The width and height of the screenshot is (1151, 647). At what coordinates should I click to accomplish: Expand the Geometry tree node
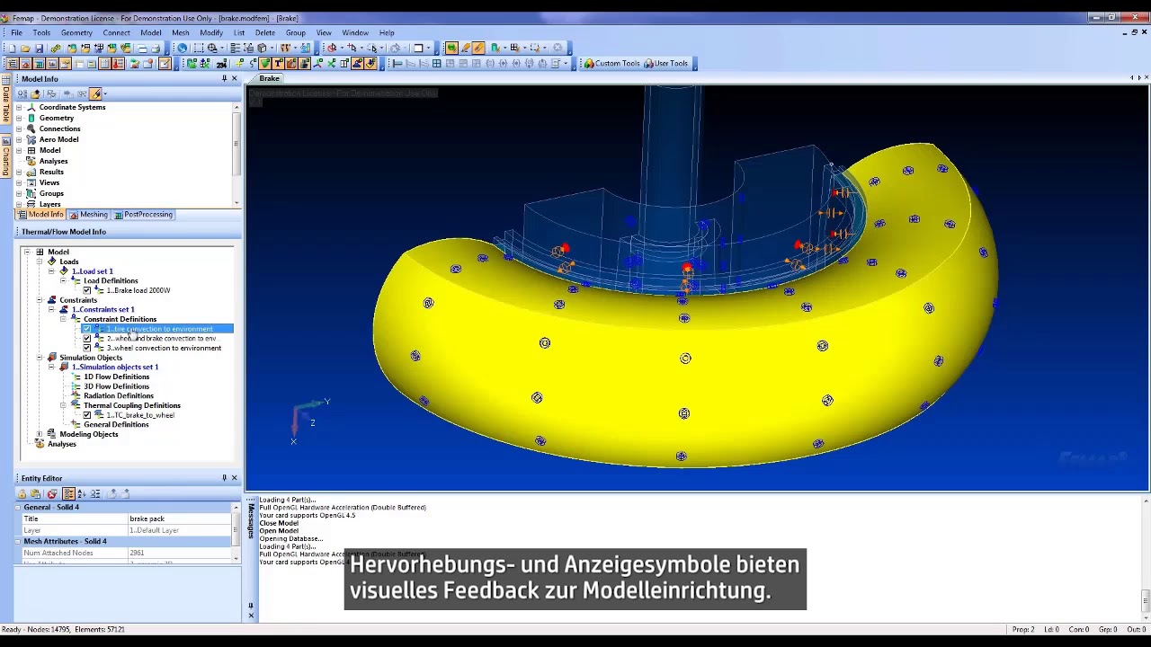(x=19, y=118)
